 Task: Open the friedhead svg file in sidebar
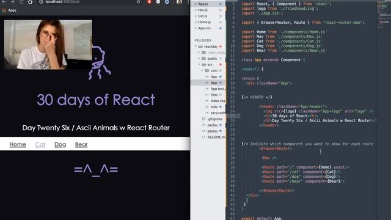(214, 95)
